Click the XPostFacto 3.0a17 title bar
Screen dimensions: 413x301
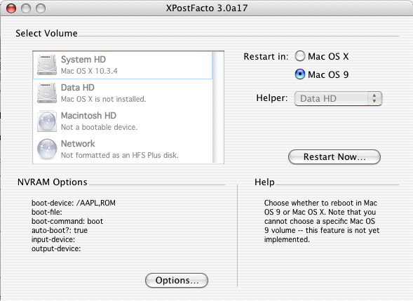[206, 8]
